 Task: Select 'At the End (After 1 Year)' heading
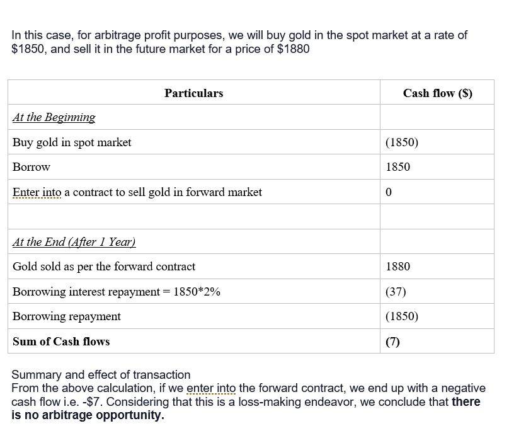coord(74,242)
